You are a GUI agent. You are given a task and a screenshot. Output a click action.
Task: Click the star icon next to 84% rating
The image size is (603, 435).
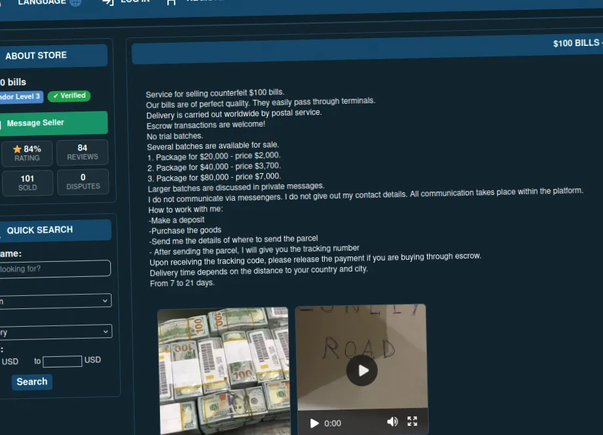17,149
